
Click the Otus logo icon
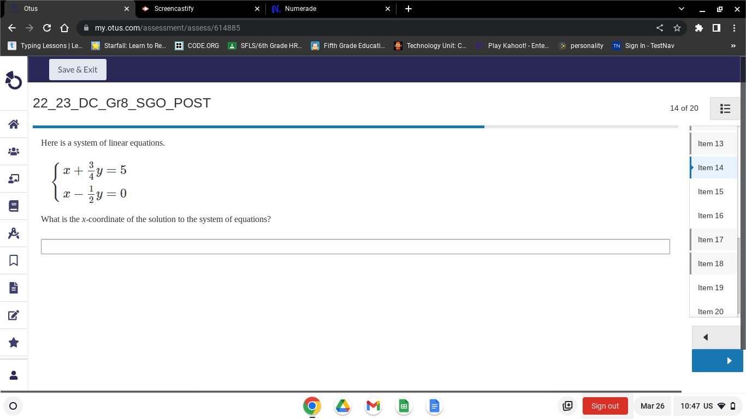(x=14, y=81)
